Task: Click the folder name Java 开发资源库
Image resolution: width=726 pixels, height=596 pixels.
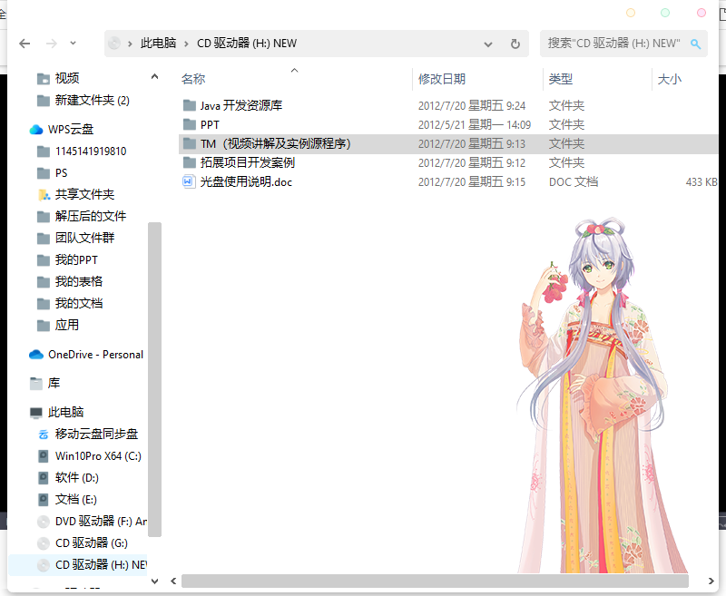Action: tap(241, 105)
